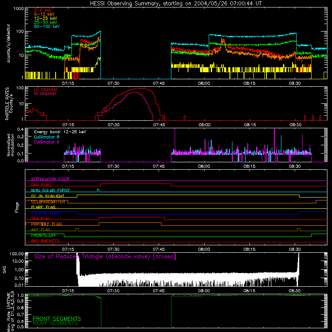Click the 'BAD PACKETS' flag label
Image resolution: width=332 pixels, height=332 pixels.
(45, 241)
